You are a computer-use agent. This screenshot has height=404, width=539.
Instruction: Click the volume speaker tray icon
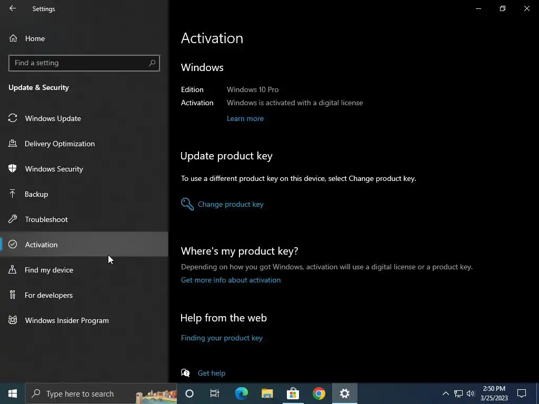click(471, 393)
